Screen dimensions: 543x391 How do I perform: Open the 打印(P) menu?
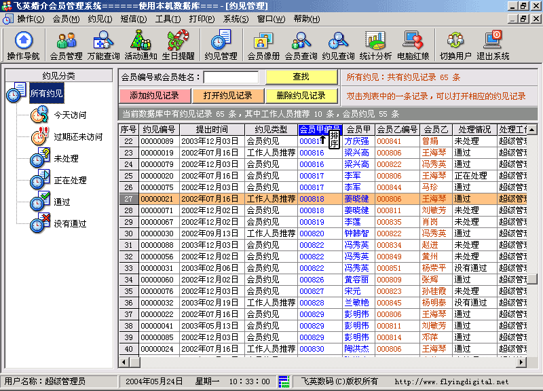pyautogui.click(x=202, y=18)
